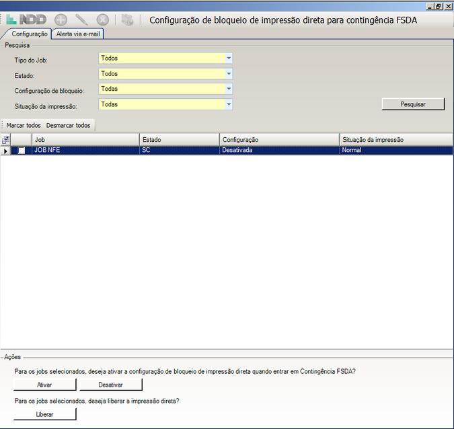Select the SC state cell
This screenshot has height=429, width=454.
point(180,150)
